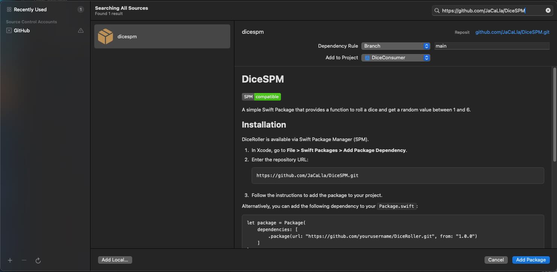
Task: Click the DiceConsumer project icon
Action: [367, 58]
